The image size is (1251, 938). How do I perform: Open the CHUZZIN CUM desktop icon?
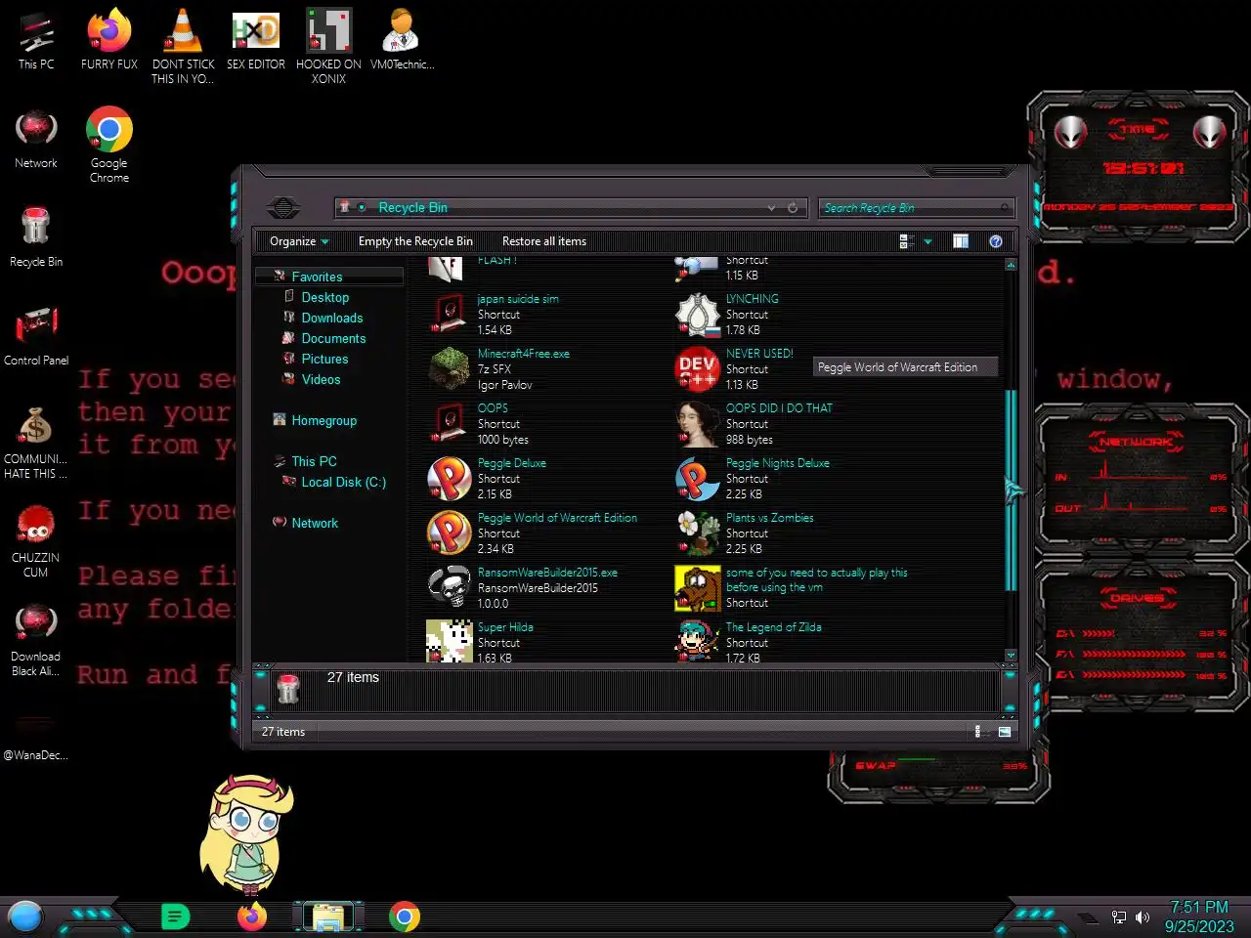tap(36, 541)
